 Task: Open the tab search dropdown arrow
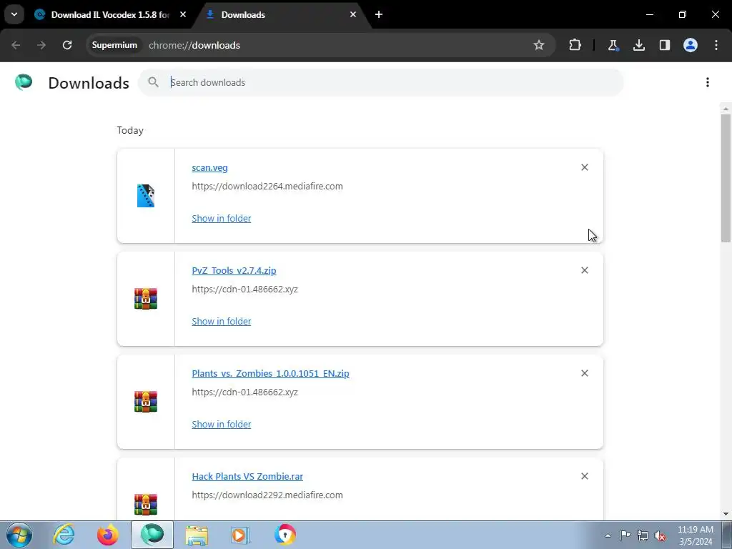14,14
